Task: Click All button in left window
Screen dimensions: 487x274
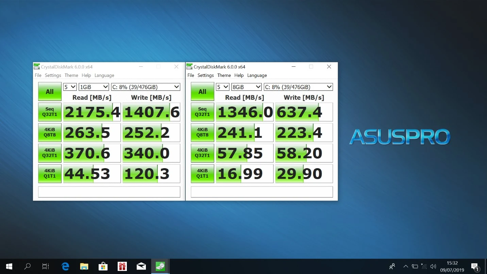Action: 50,92
